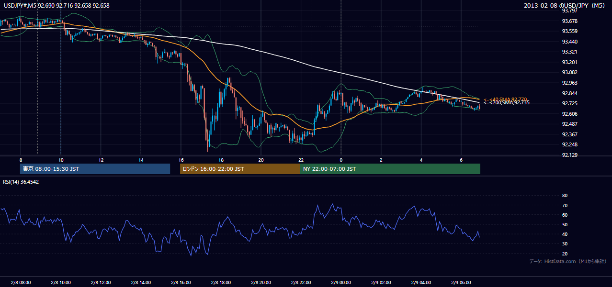Click the date label 2/9 04:00
This screenshot has width=612, height=287.
[x=421, y=283]
